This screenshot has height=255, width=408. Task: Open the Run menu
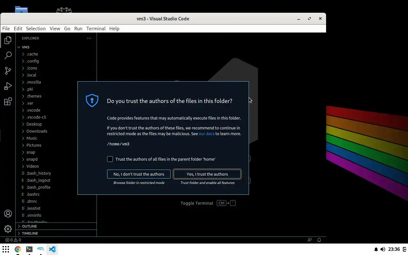click(x=78, y=28)
